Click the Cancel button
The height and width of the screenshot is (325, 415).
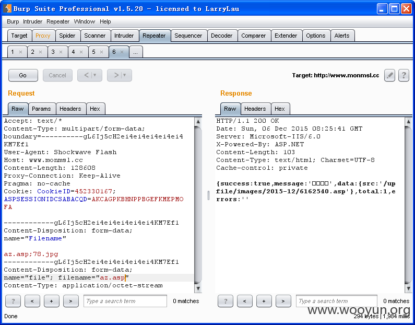point(57,75)
